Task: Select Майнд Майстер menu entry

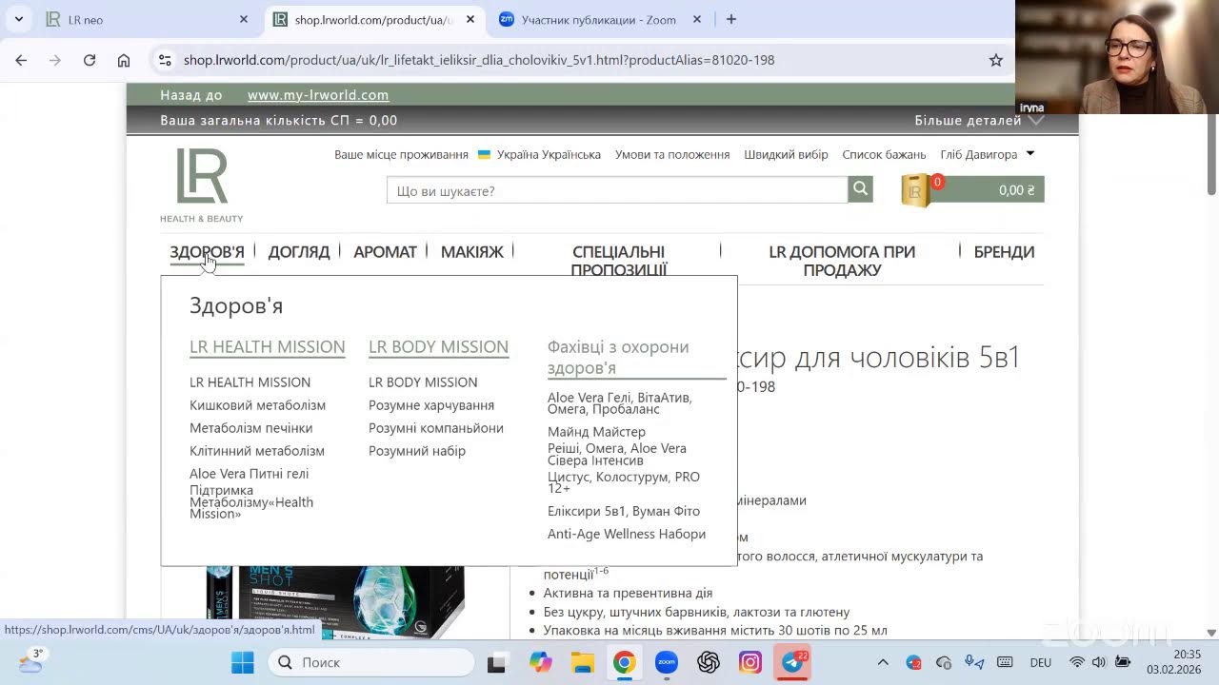Action: coord(596,432)
